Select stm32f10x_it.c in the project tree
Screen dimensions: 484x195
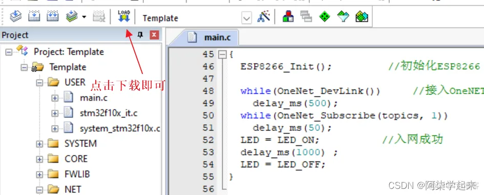[x=109, y=113]
